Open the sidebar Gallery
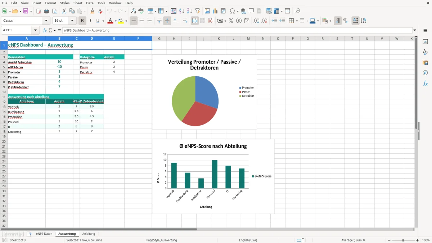The image size is (432, 243). tap(425, 63)
